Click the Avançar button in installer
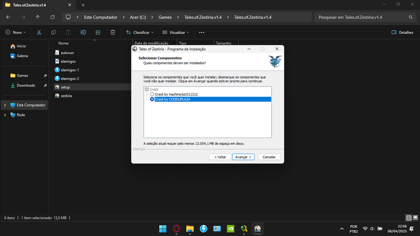Viewport: 420px width, 236px height. [243, 157]
